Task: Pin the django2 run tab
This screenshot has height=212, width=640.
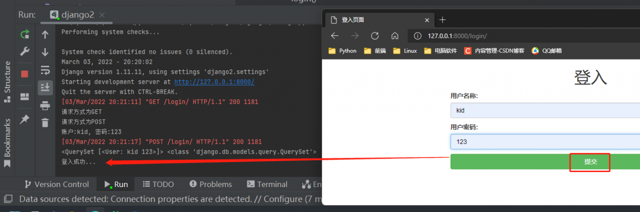Action: point(24,119)
